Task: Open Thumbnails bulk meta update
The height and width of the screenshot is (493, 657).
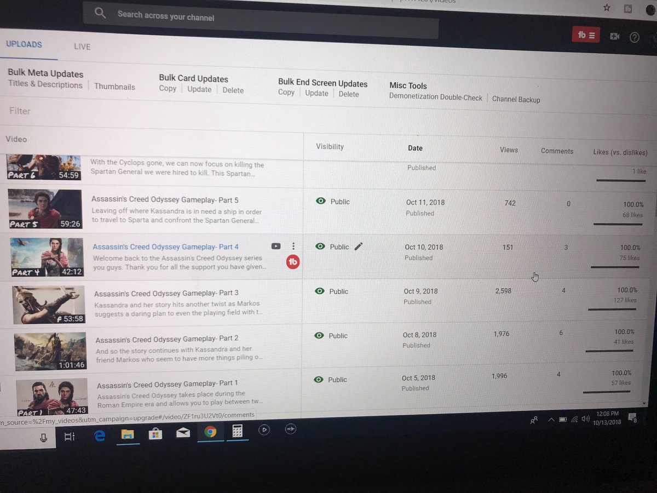Action: pos(114,87)
